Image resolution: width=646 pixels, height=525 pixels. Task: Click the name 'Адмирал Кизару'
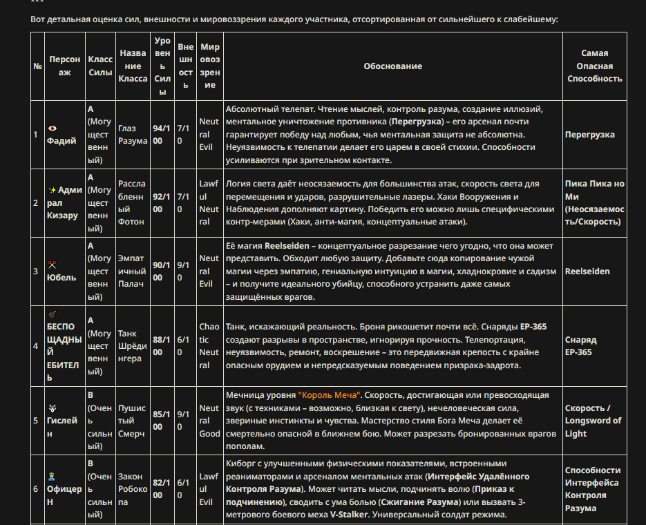64,202
